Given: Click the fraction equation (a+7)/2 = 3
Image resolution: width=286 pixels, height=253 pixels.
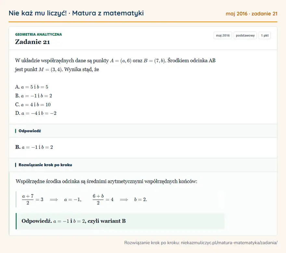Looking at the screenshot, I should point(32,199).
